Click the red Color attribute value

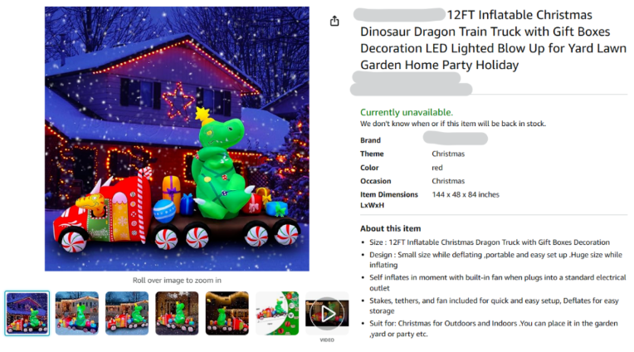tap(437, 168)
